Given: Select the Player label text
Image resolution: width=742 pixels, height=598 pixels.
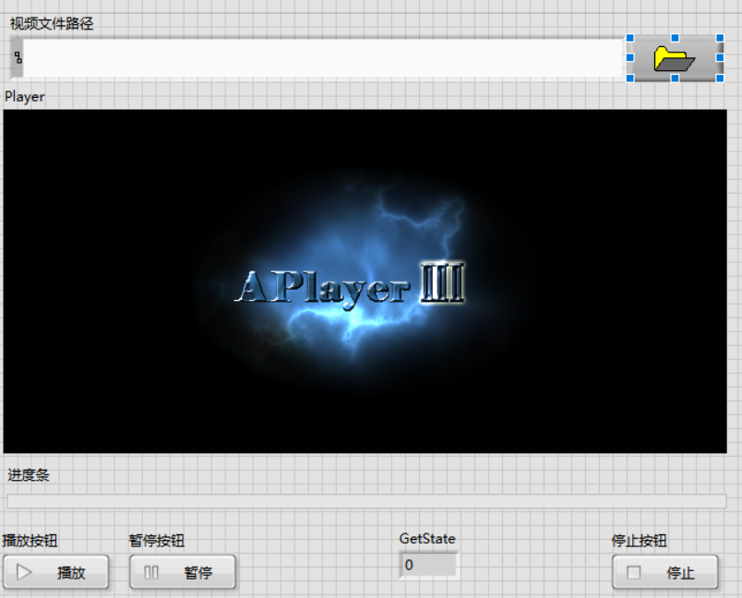Looking at the screenshot, I should (25, 97).
